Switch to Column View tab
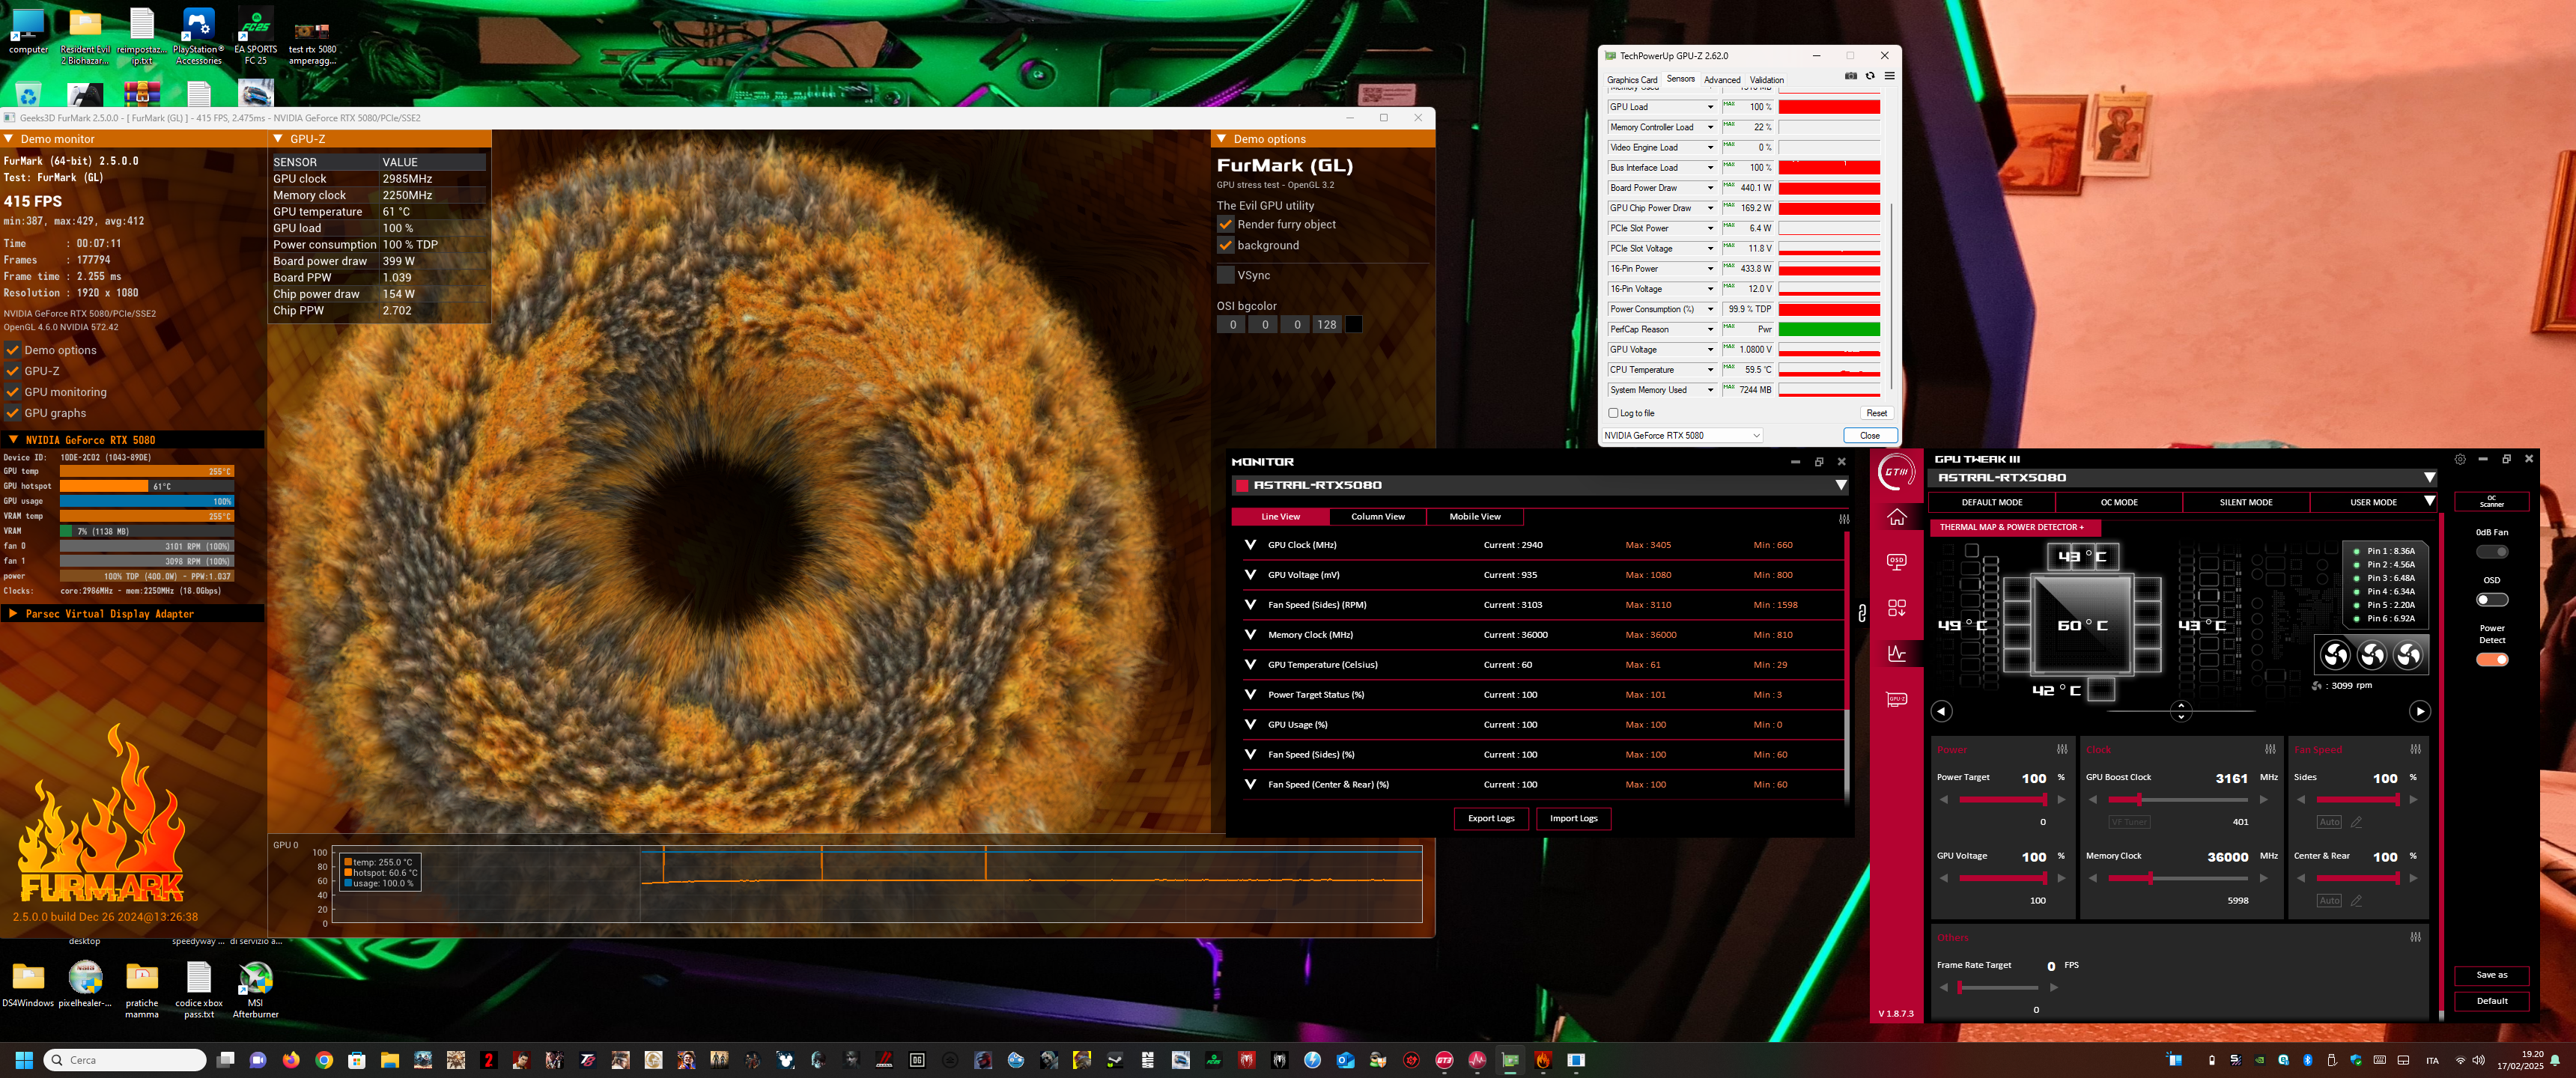Screen dimensions: 2576x1078 pyautogui.click(x=1377, y=517)
